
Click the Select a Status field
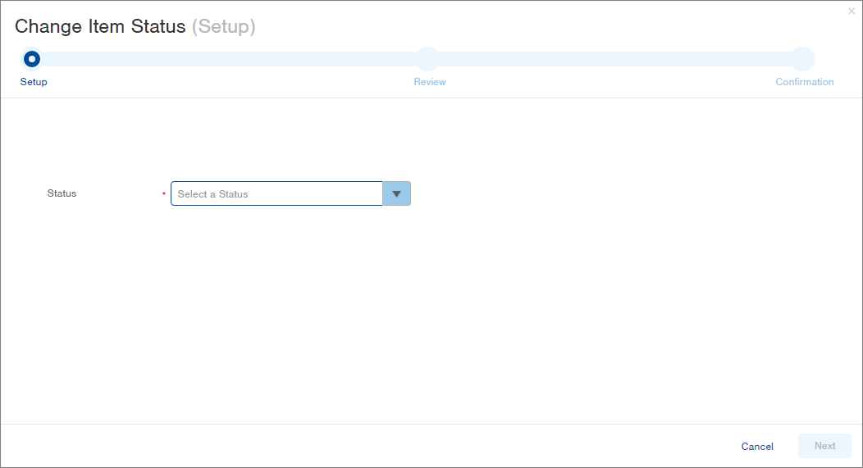276,194
